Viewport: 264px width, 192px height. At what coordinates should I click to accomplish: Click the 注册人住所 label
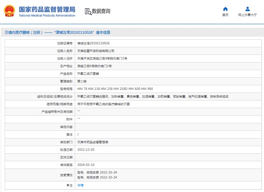(65, 58)
